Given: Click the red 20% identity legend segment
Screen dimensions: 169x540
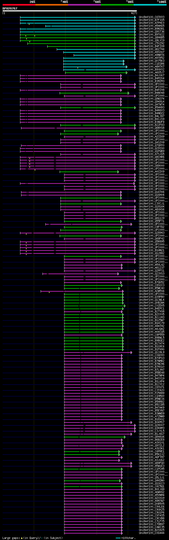Looking at the screenshot, I should click(x=19, y=5).
